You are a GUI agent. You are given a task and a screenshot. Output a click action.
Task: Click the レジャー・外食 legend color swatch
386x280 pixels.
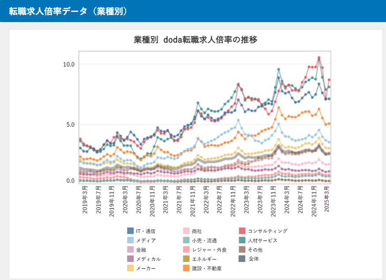tap(186, 250)
